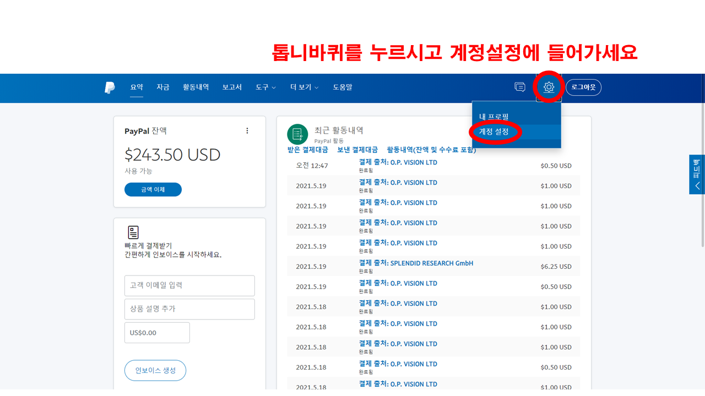
Task: Open the 활동내역 tab
Action: [x=196, y=87]
